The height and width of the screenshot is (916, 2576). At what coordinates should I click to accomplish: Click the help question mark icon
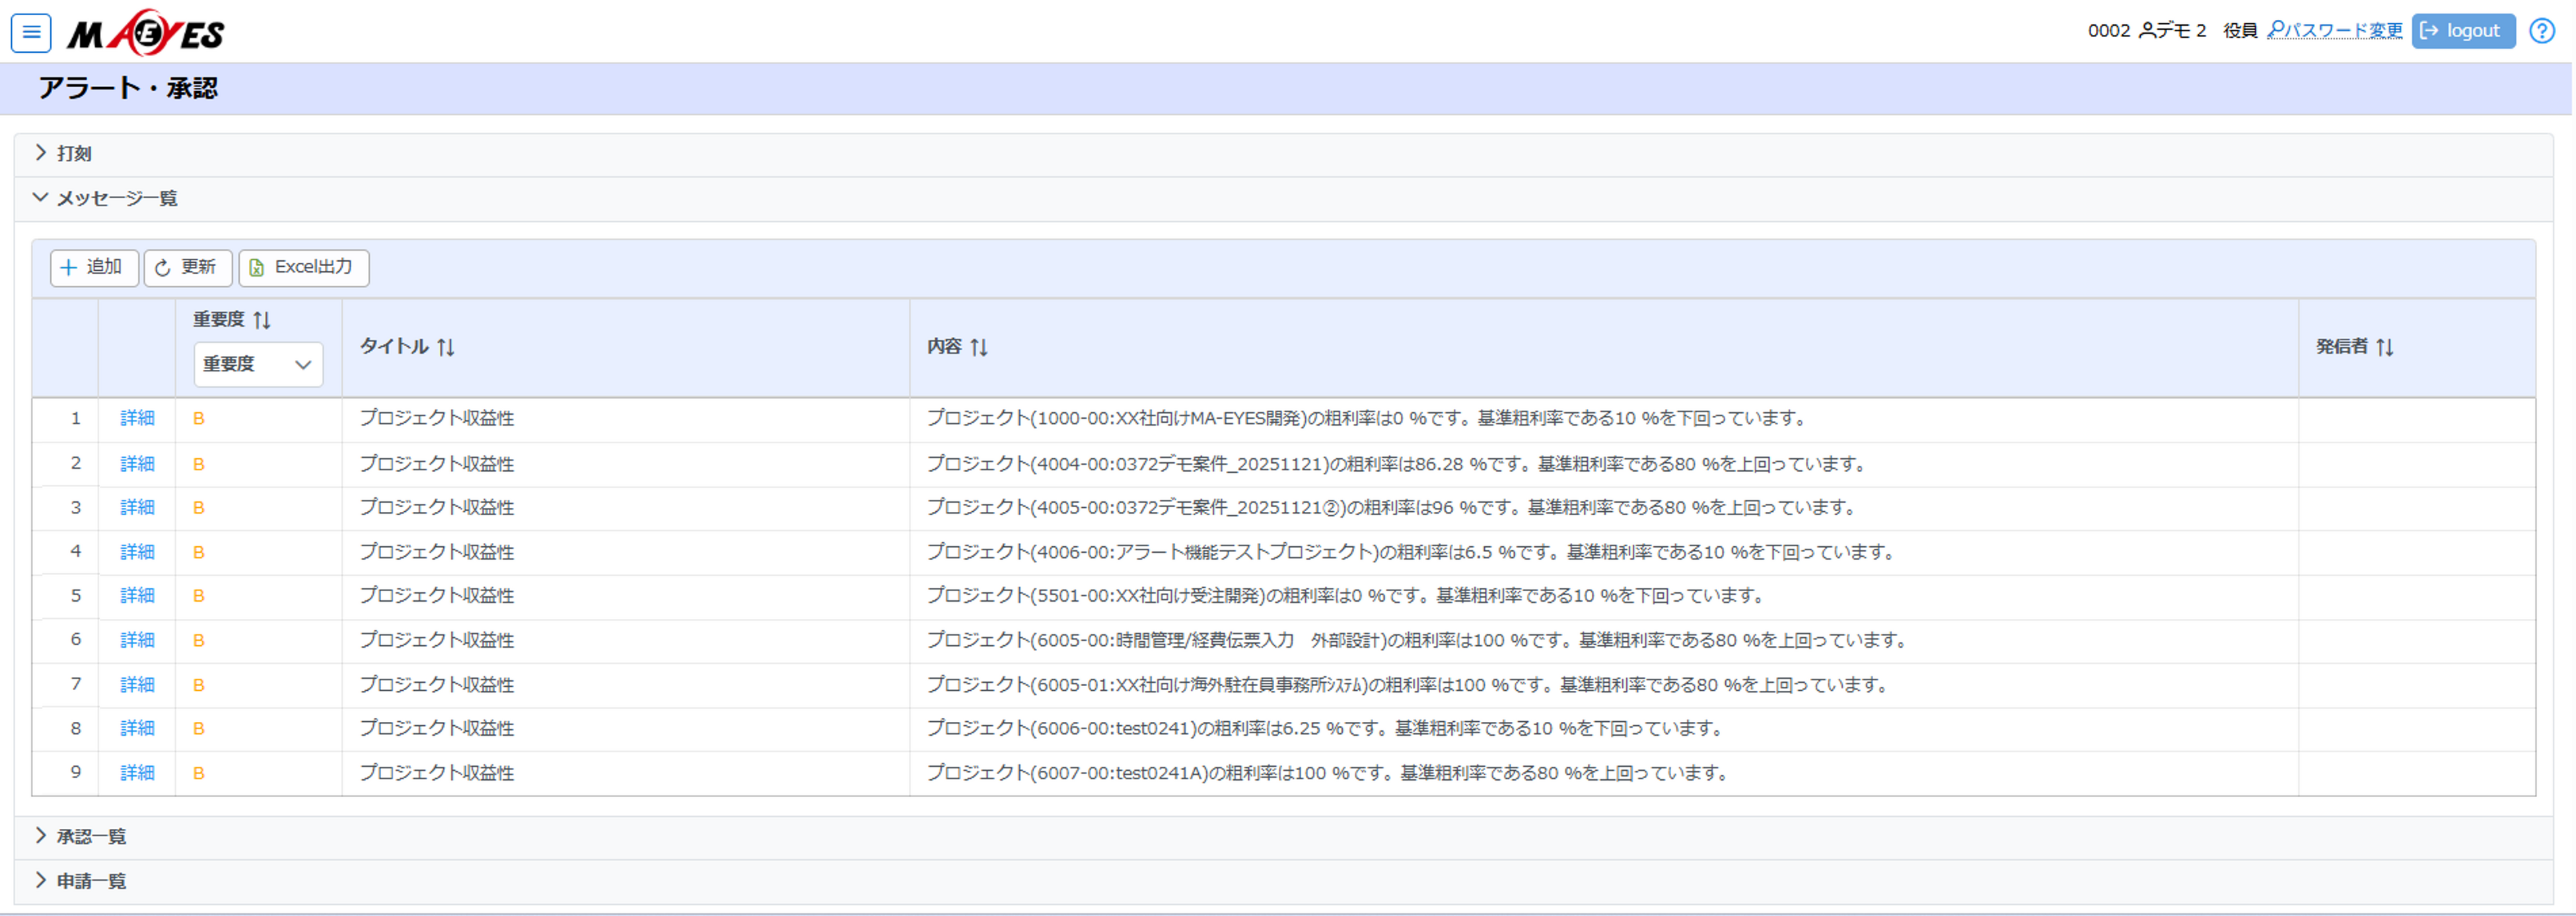[x=2541, y=31]
